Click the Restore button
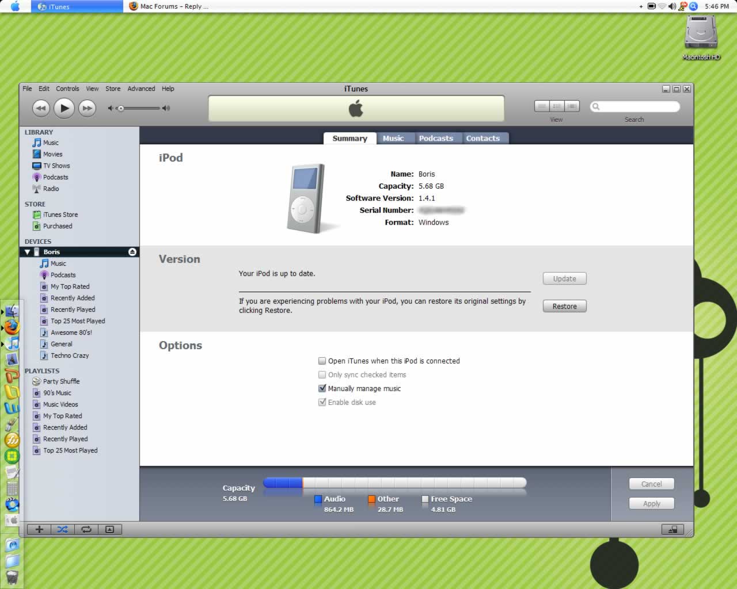Screen dimensions: 737x589 [x=564, y=306]
